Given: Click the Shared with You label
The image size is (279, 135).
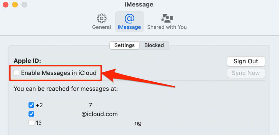Looking at the screenshot, I should pyautogui.click(x=167, y=27).
